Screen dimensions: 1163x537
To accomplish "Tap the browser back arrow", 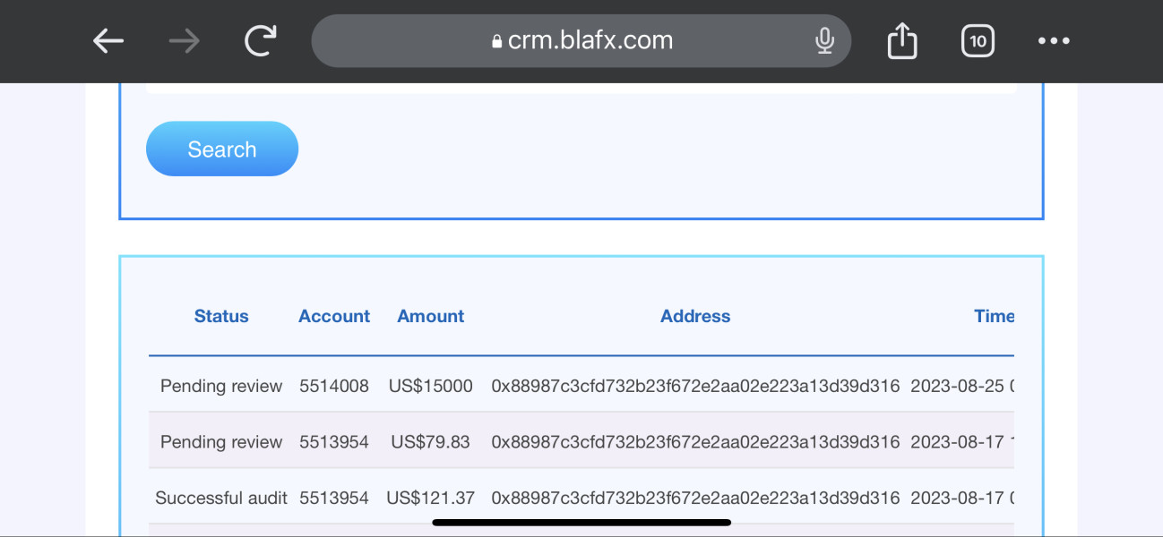I will click(108, 41).
